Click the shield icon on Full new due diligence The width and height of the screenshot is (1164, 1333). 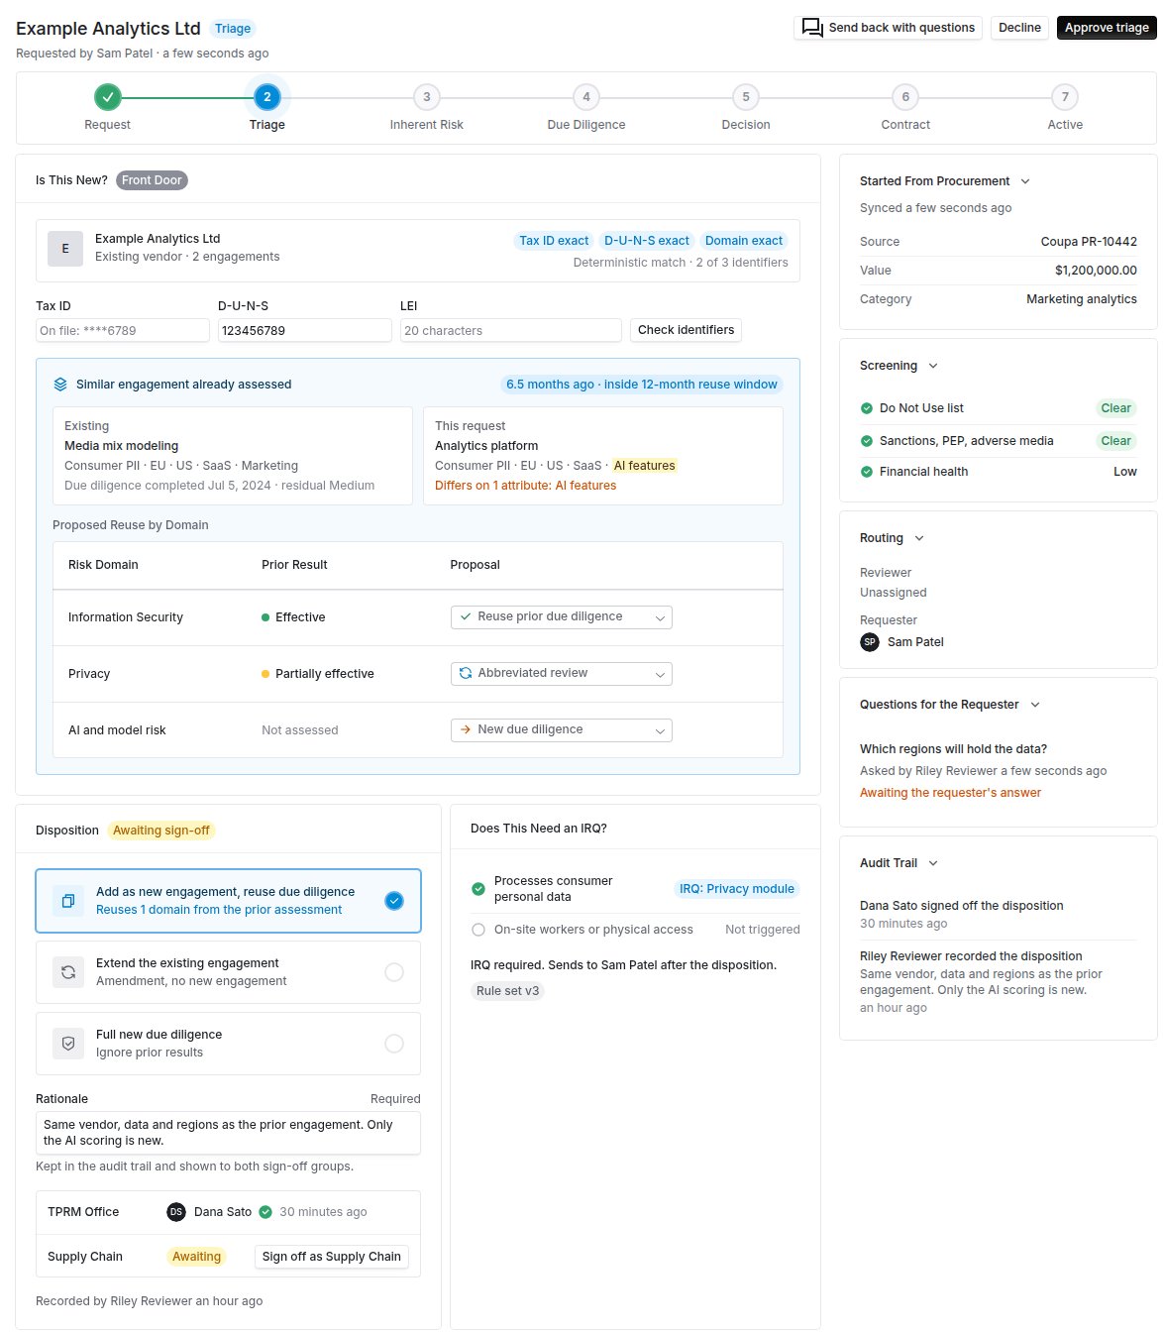(x=68, y=1044)
